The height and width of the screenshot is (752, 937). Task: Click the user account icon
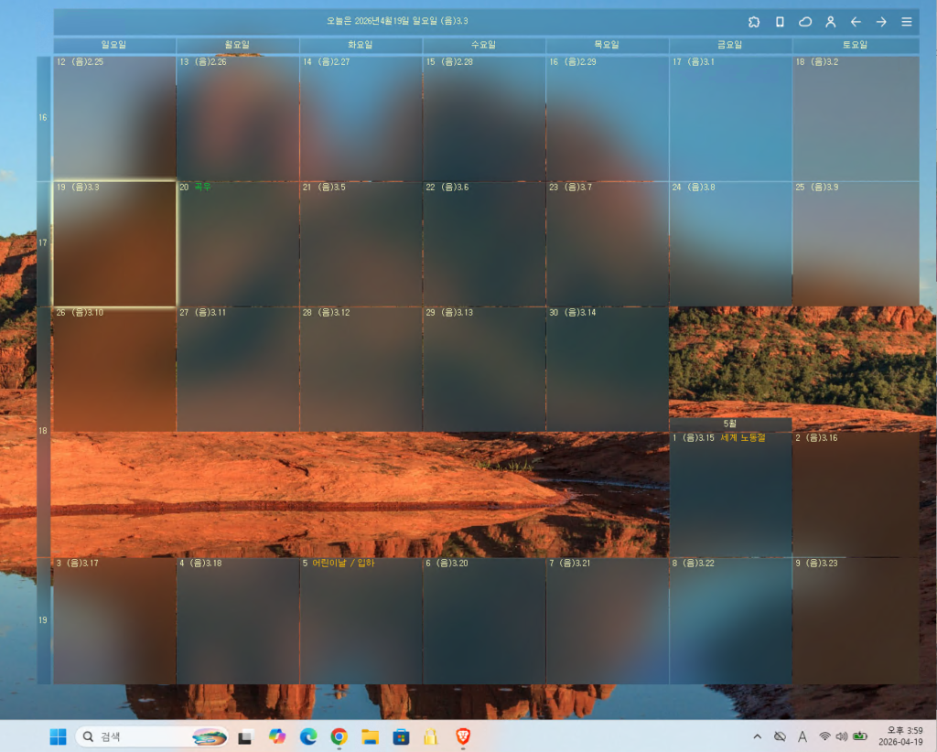tap(831, 22)
